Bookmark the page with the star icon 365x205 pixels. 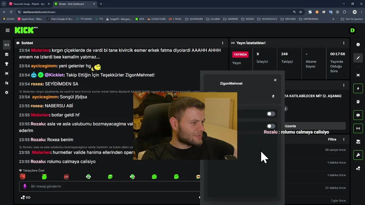coord(301,12)
